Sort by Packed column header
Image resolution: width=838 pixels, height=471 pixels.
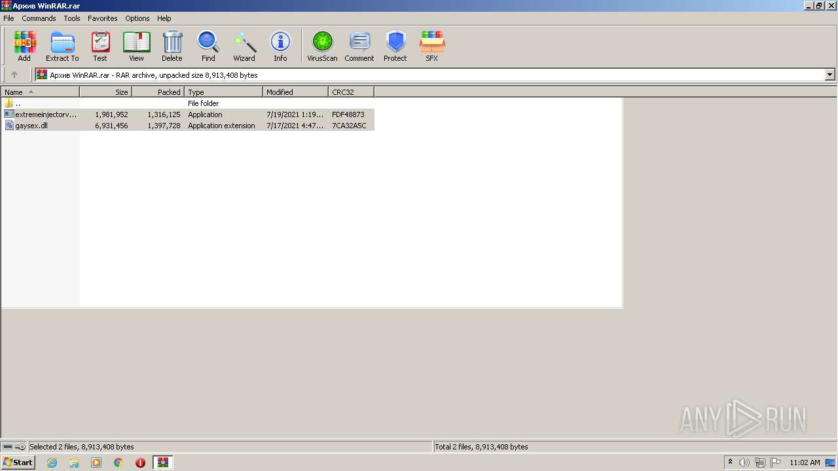158,92
